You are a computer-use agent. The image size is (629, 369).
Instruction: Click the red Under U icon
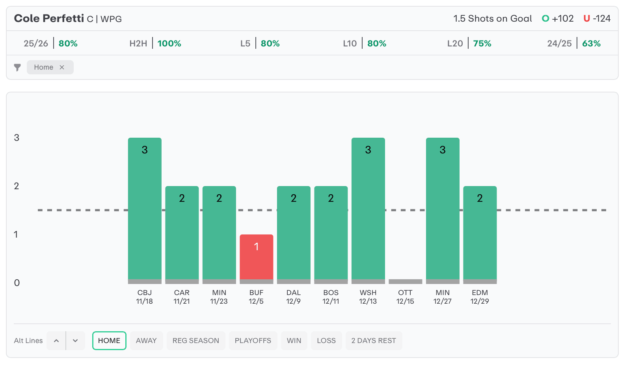tap(586, 18)
